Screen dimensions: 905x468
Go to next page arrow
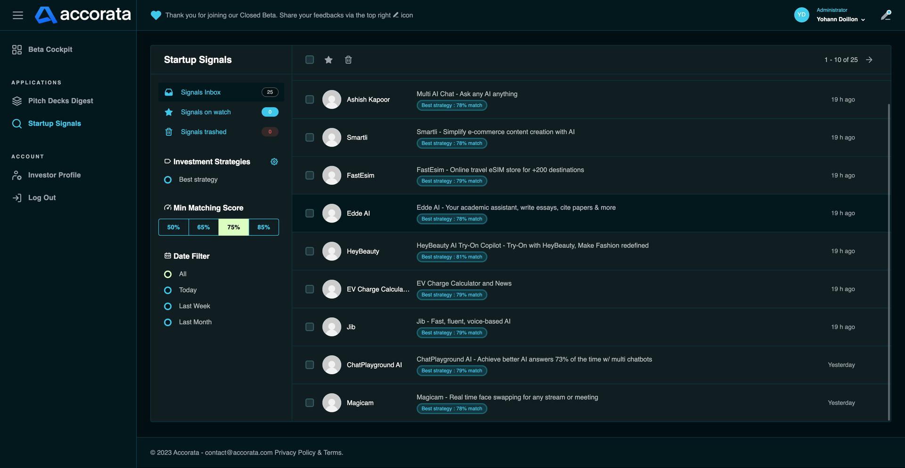click(869, 60)
